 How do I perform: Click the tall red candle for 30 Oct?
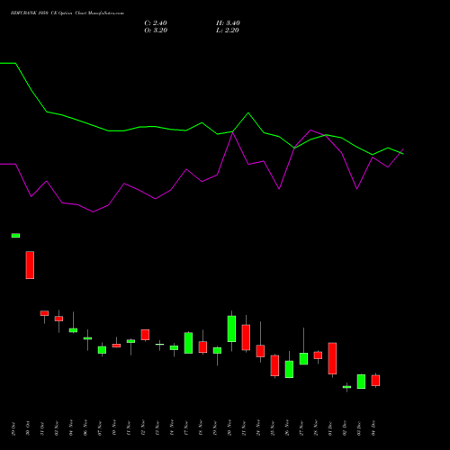tap(30, 265)
